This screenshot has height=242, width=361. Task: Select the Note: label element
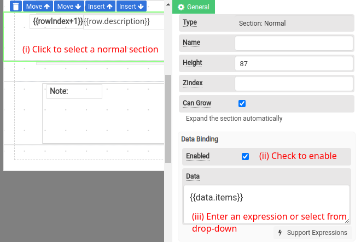(x=74, y=91)
